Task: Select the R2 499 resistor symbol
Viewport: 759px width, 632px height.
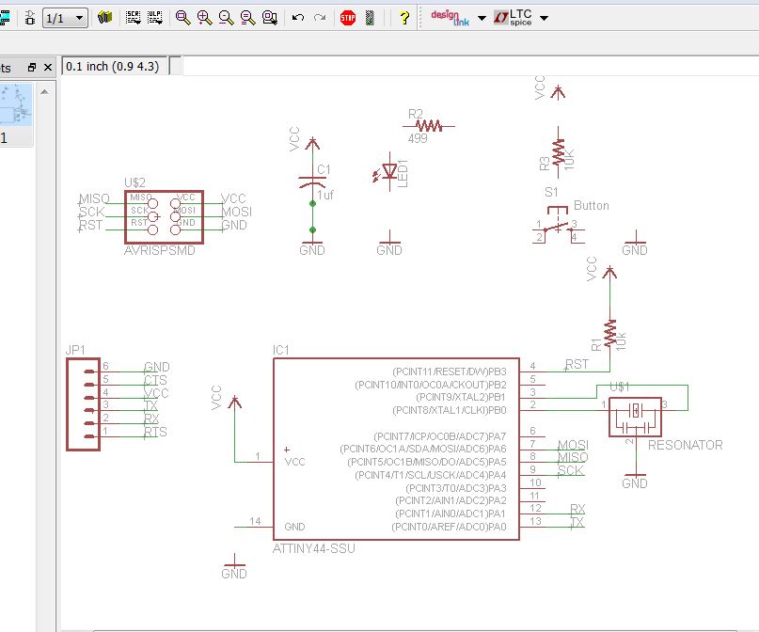Action: [x=429, y=126]
